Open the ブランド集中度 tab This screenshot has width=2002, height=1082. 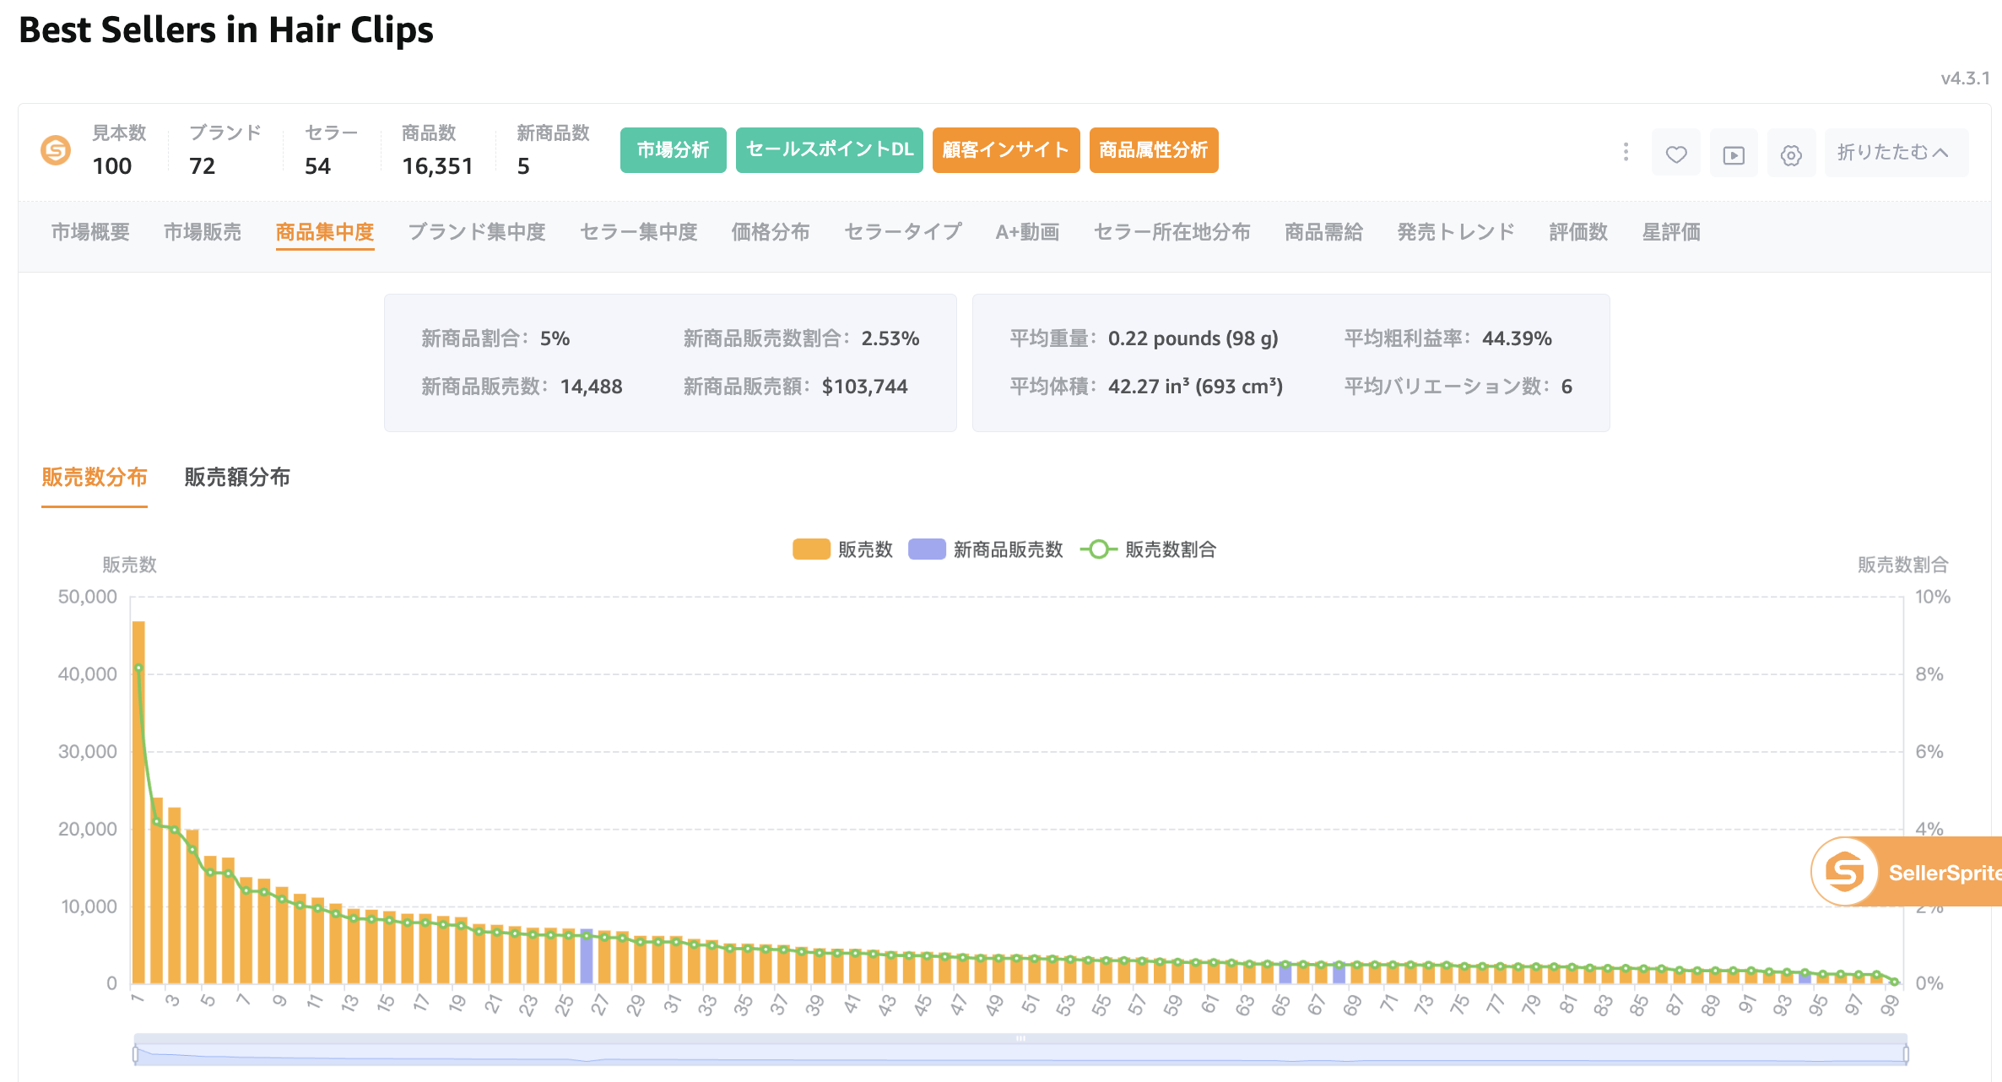477,232
